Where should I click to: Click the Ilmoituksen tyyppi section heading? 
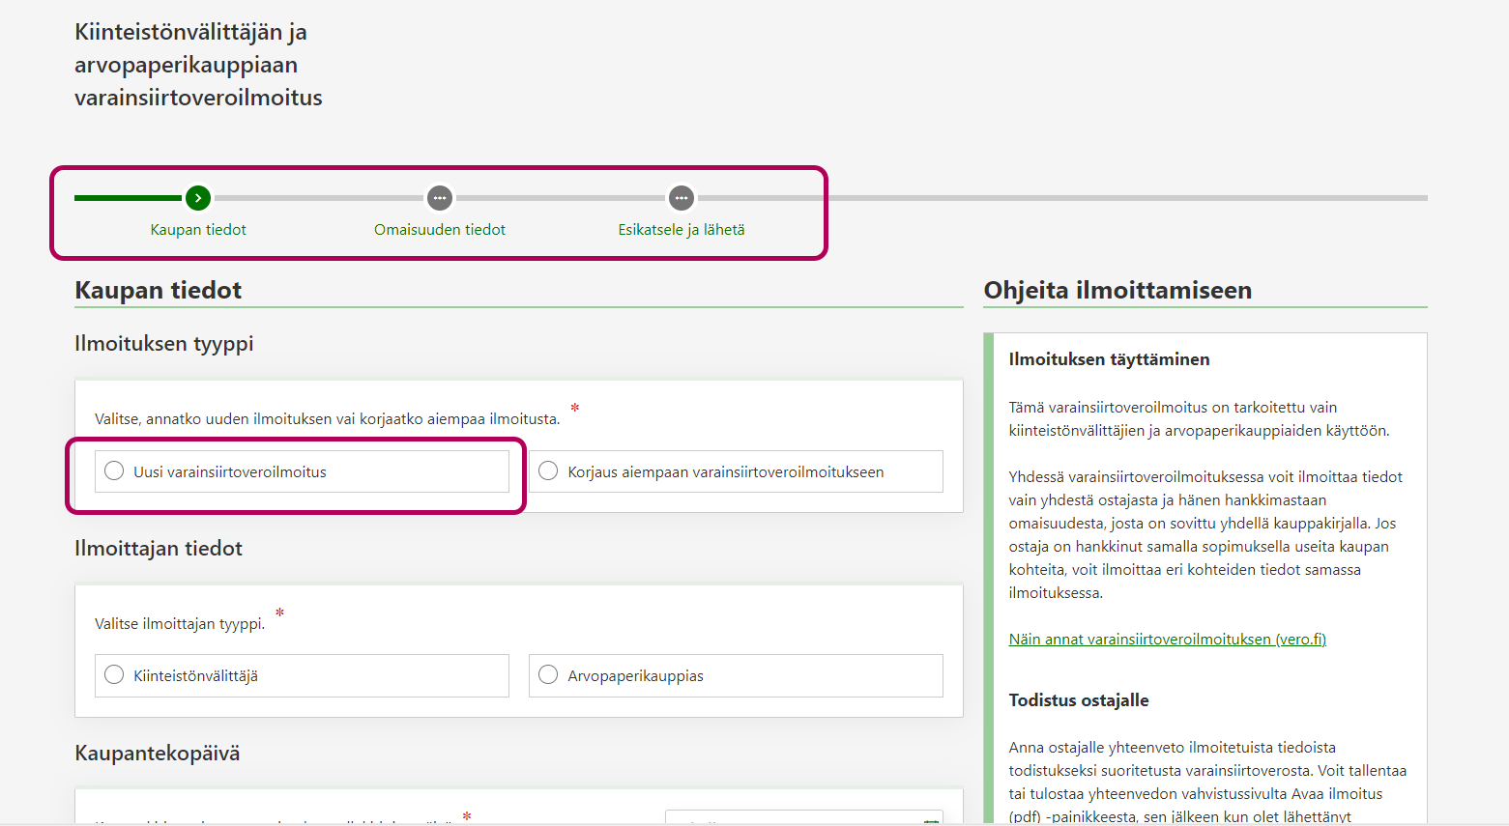point(164,344)
